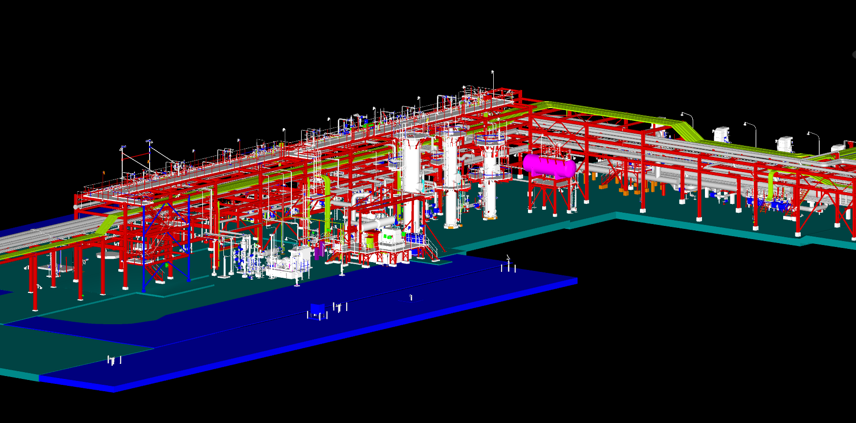Pick the blue steel stair tower frame
The width and height of the screenshot is (856, 423).
[166, 244]
